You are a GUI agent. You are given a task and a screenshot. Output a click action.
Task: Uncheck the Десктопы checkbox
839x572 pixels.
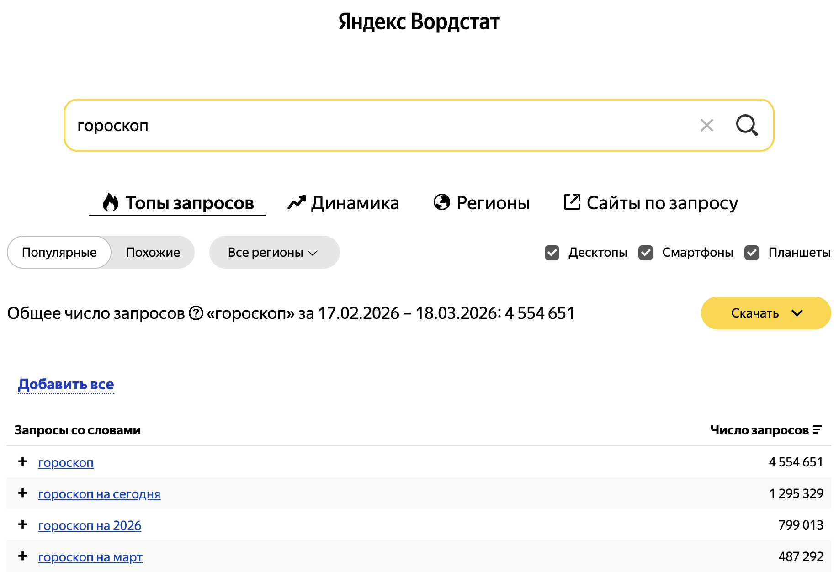click(x=552, y=253)
